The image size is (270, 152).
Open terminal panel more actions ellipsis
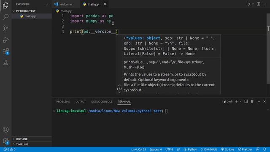tap(258, 101)
